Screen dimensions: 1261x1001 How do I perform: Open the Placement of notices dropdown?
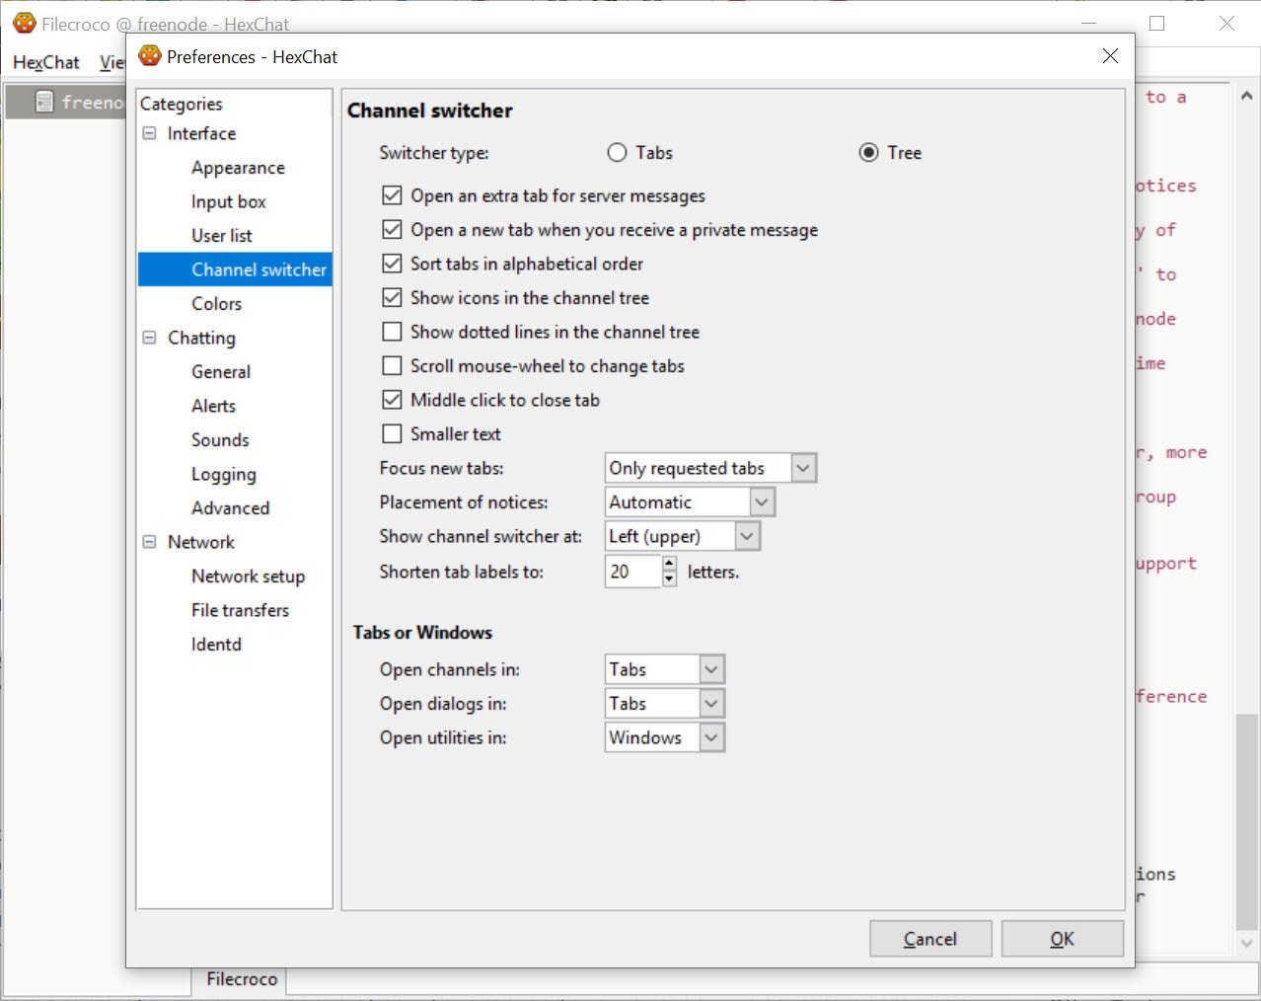pyautogui.click(x=761, y=502)
